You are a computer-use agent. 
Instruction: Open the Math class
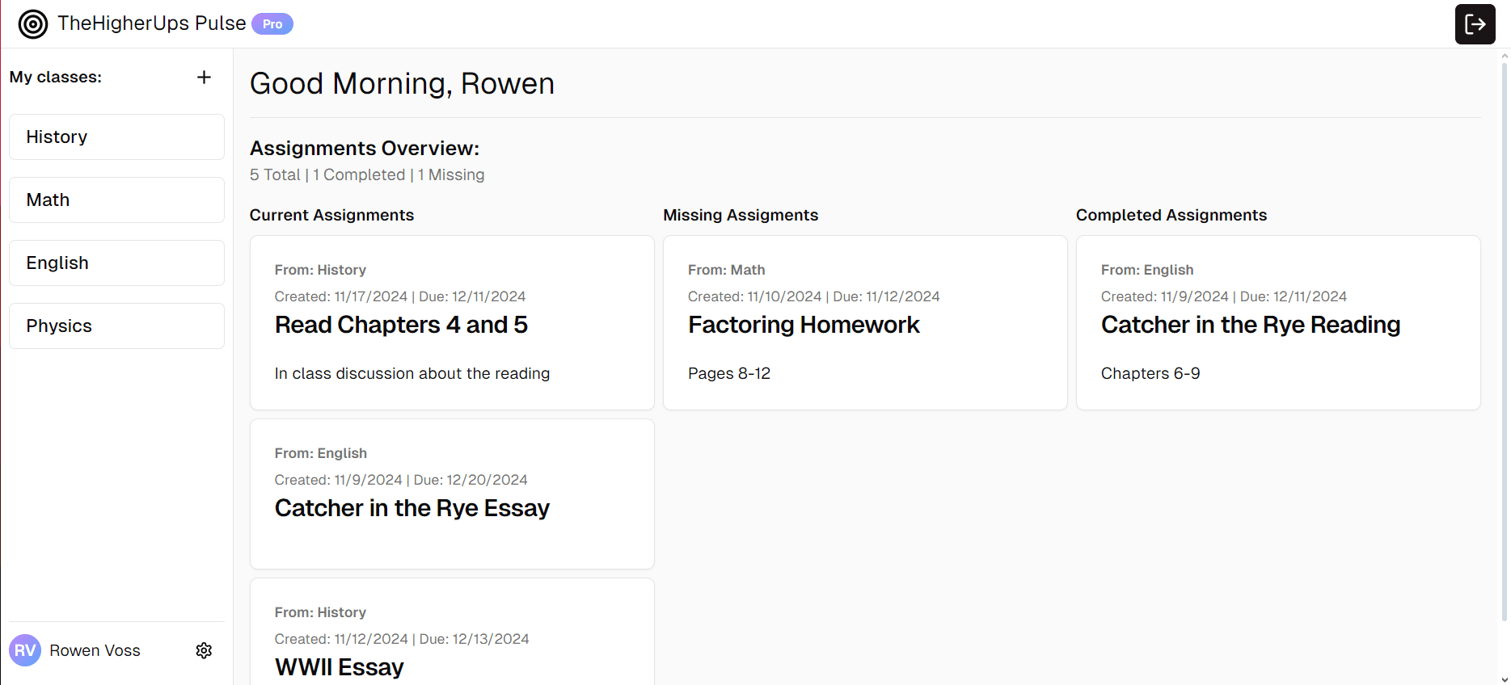[116, 200]
